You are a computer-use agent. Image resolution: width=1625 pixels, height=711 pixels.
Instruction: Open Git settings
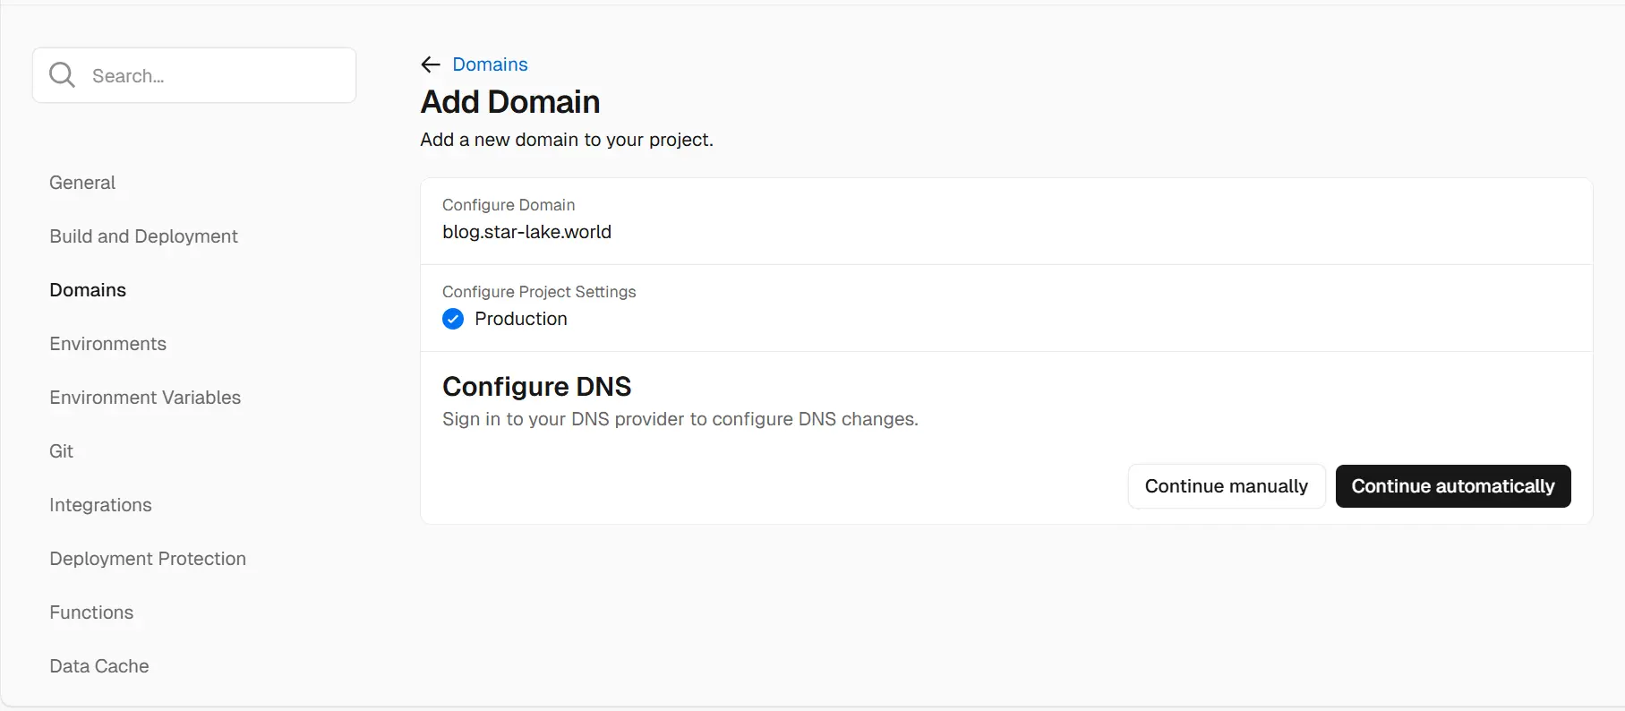[61, 451]
